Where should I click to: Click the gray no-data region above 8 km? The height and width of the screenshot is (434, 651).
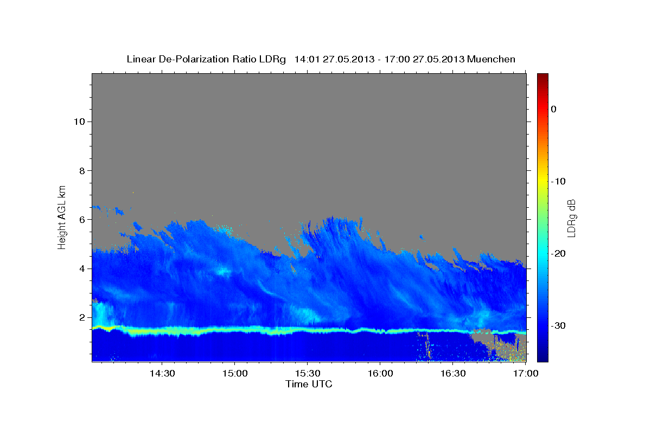[x=309, y=122]
